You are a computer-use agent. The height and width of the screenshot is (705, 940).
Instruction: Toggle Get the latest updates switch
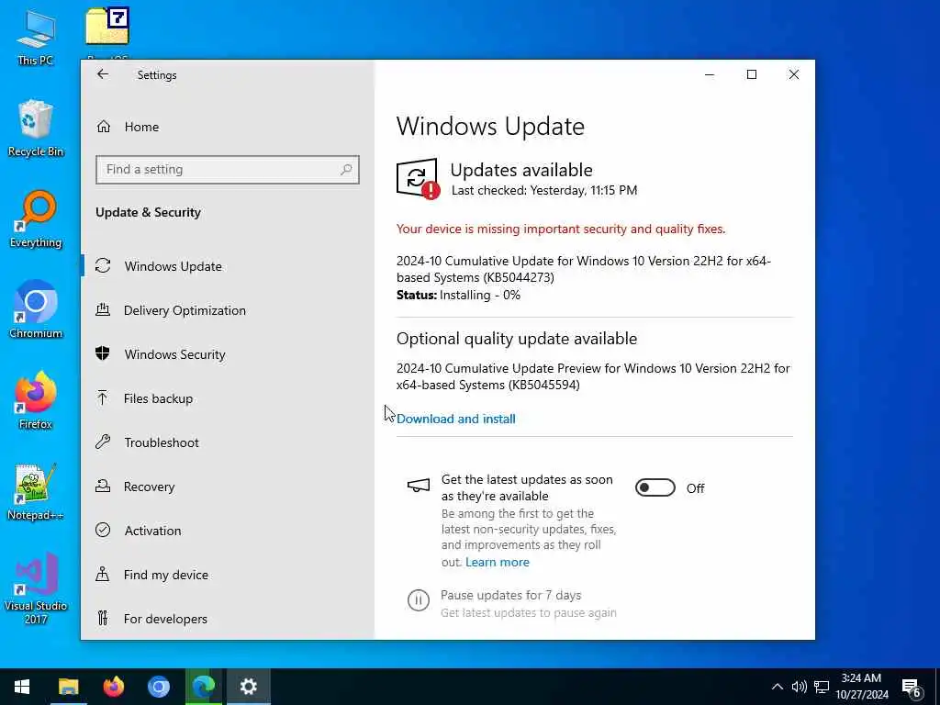coord(655,488)
